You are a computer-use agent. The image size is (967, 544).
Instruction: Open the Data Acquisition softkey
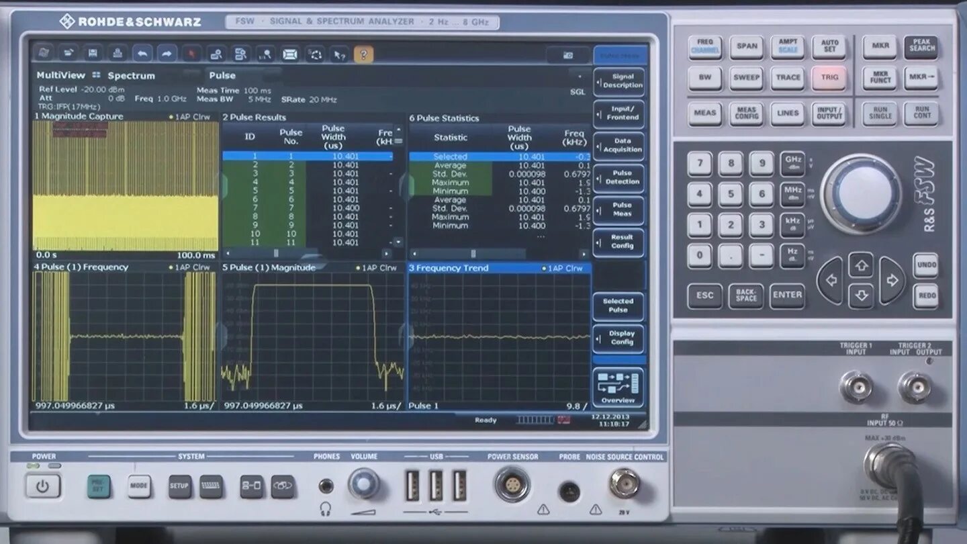click(x=618, y=145)
